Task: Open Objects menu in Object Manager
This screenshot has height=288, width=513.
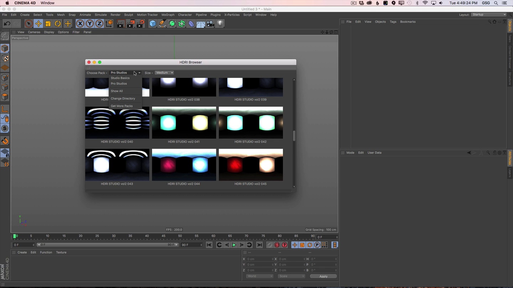Action: click(x=380, y=22)
